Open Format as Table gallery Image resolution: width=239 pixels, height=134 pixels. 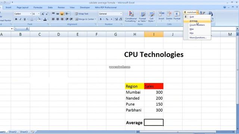click(x=142, y=17)
